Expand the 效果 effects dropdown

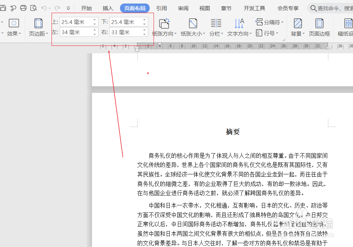coord(13,34)
